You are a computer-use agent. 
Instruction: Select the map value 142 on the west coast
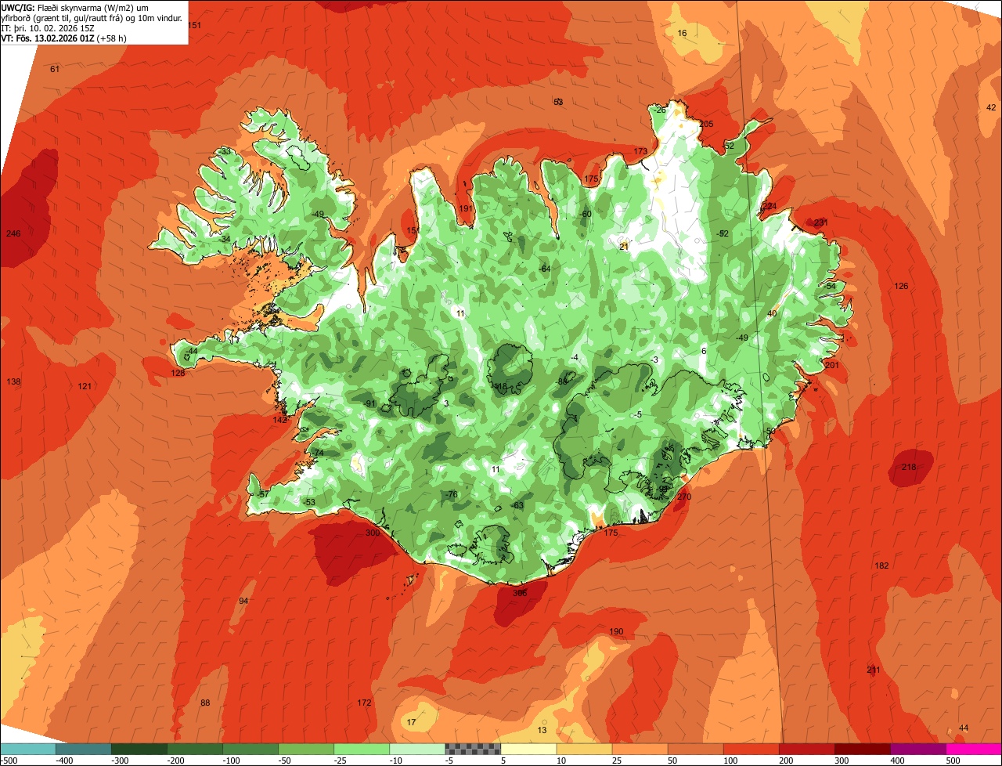click(279, 420)
